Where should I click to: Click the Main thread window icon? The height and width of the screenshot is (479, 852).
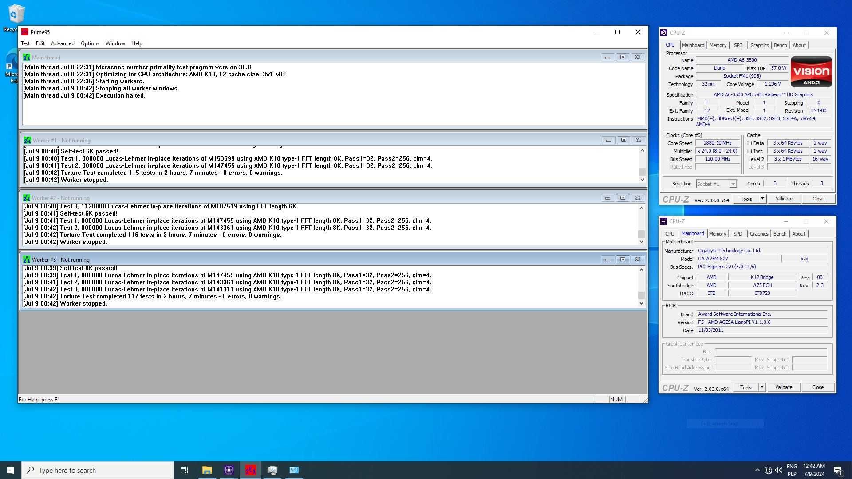[27, 57]
